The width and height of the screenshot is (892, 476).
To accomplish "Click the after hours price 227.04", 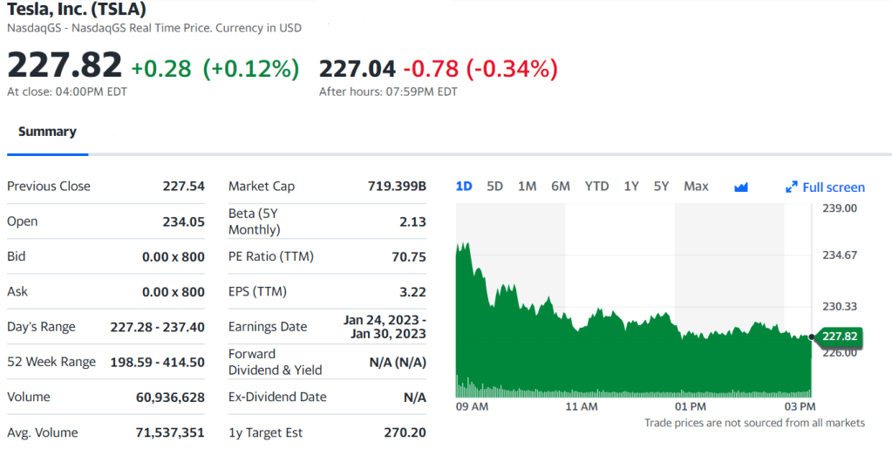I will tap(357, 68).
